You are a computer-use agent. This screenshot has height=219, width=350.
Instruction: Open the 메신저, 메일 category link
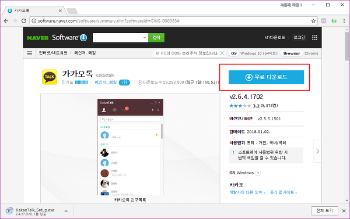pos(106,82)
